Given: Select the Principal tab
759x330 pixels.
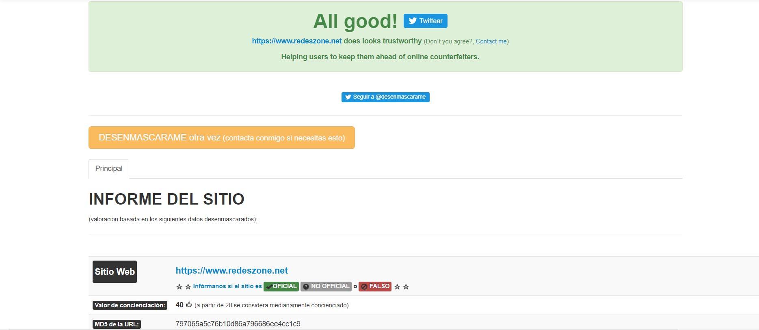Looking at the screenshot, I should pyautogui.click(x=109, y=168).
